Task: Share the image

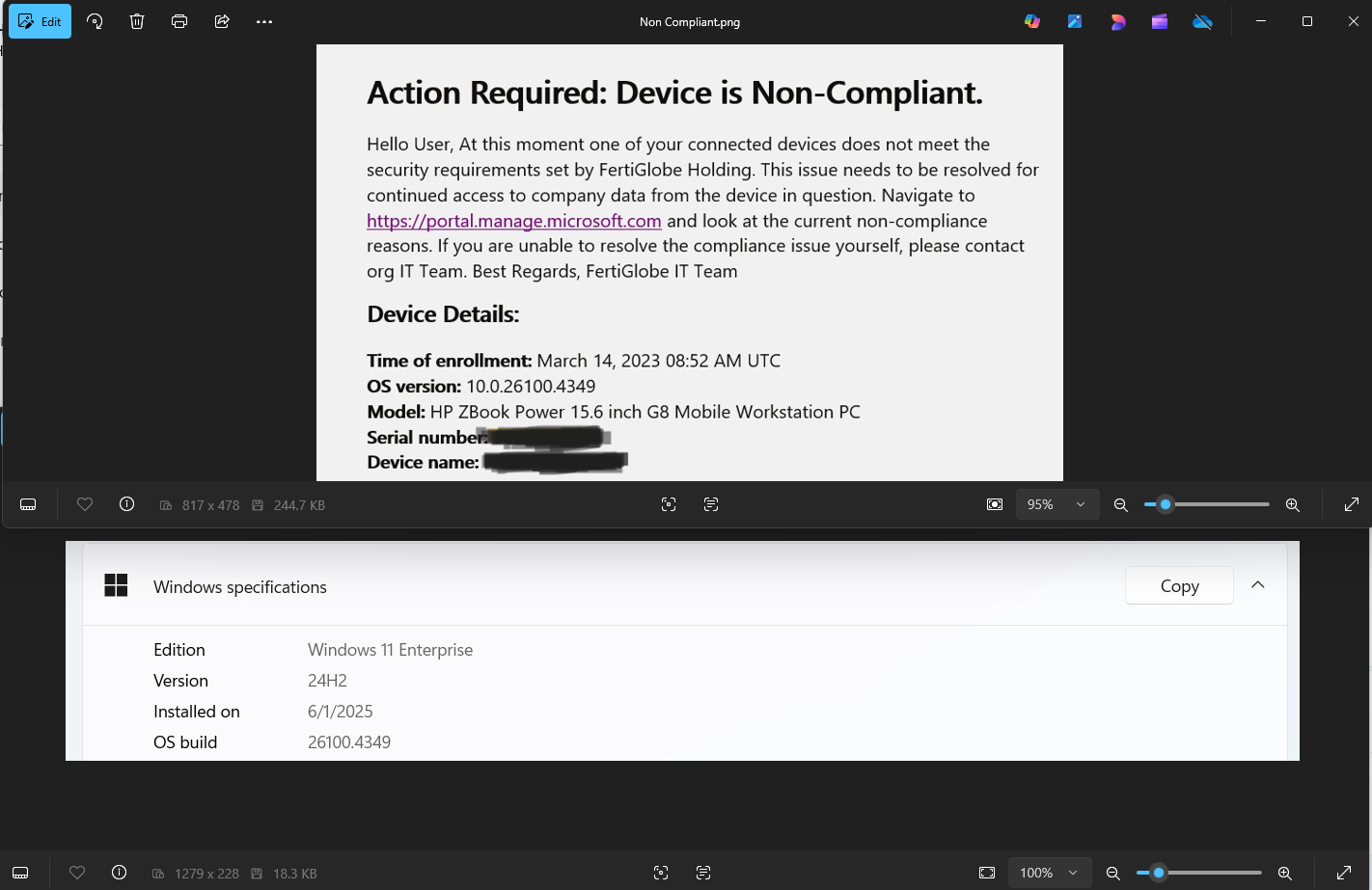Action: coord(222,21)
